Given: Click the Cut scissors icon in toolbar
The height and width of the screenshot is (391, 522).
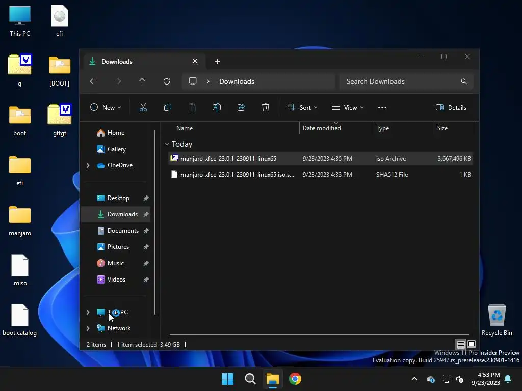Looking at the screenshot, I should pos(143,107).
